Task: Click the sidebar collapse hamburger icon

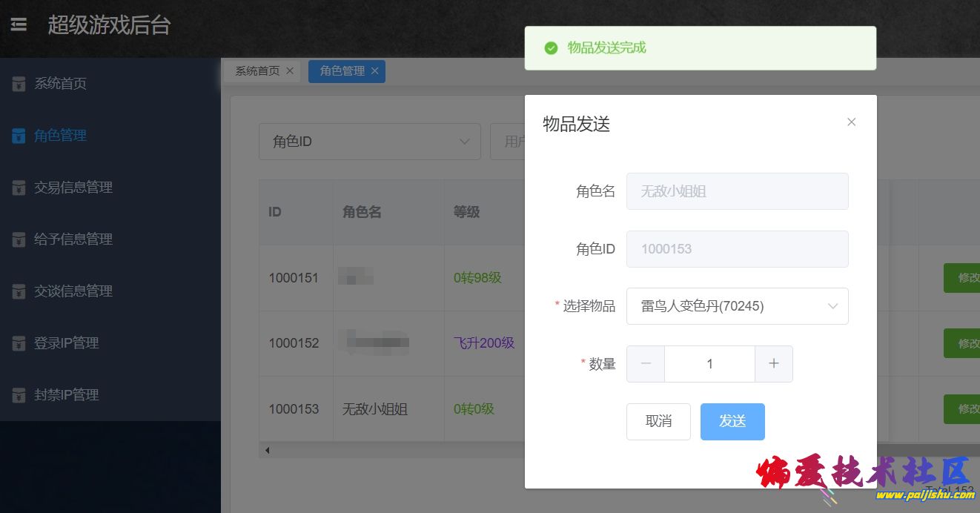Action: coord(18,23)
